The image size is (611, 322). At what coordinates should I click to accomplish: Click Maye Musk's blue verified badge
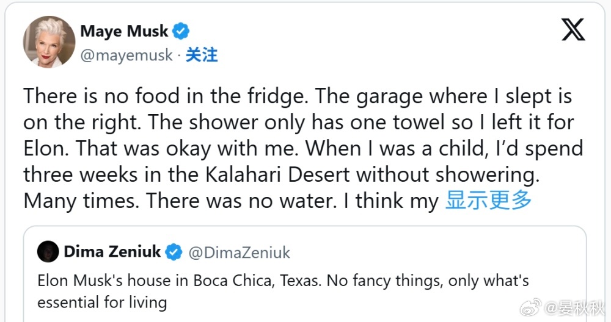coord(182,30)
